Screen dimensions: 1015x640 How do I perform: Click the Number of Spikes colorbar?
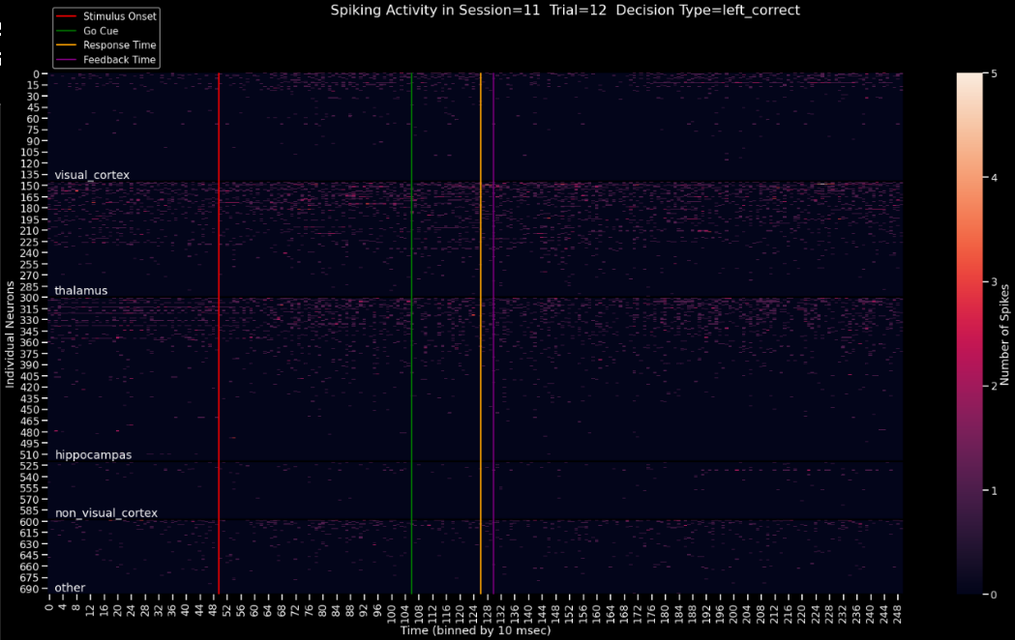[970, 334]
